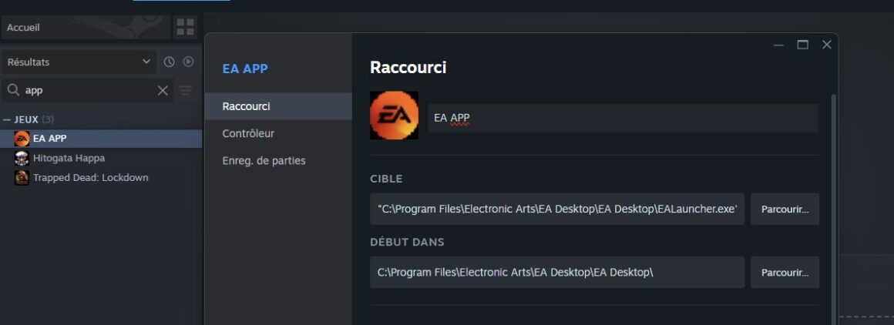Click Parcourir next to the DÉBUT DANS path
This screenshot has width=894, height=325.
[785, 273]
